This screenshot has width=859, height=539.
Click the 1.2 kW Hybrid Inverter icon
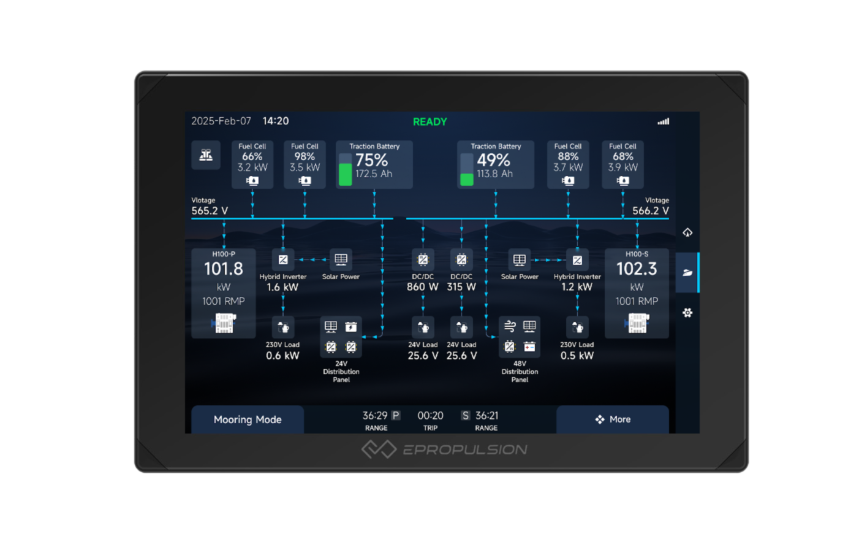577,260
